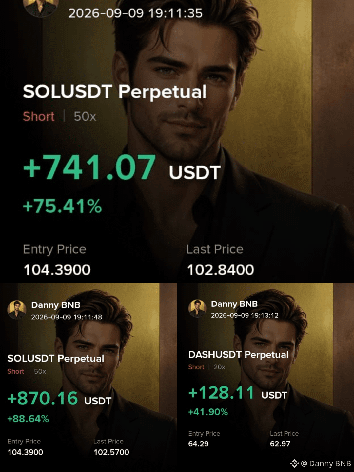The image size is (354, 472).
Task: Click the Entry Price value 64.29
Action: click(198, 444)
